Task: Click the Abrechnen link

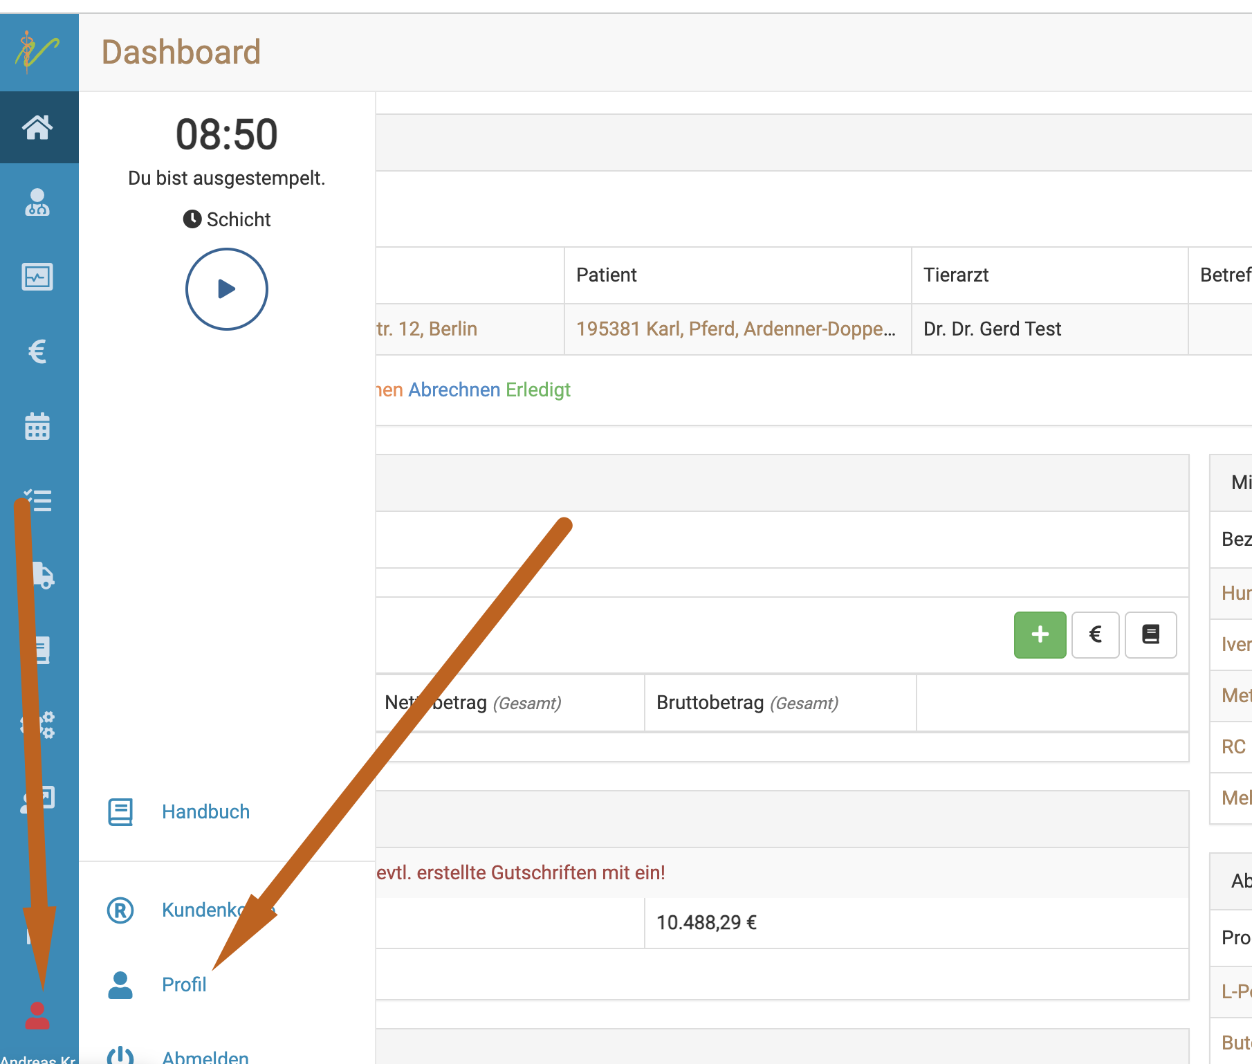Action: [x=454, y=389]
